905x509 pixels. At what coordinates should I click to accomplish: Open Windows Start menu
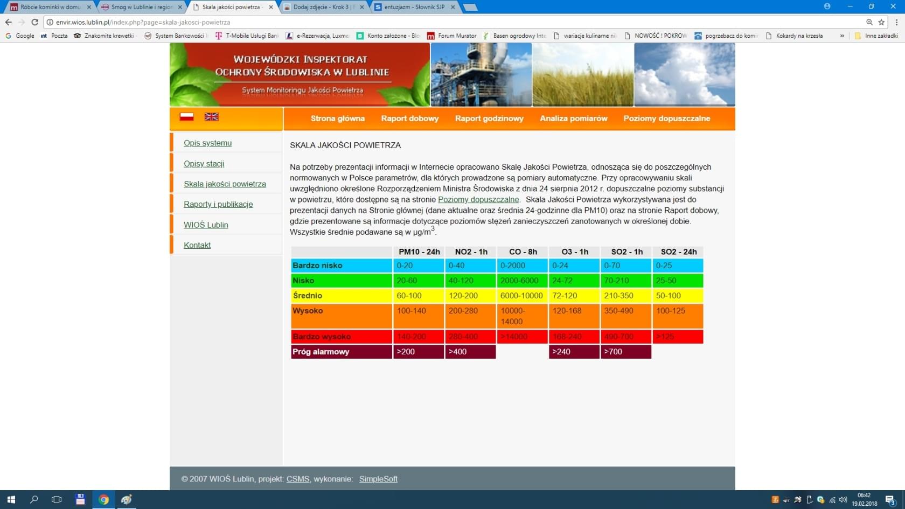coord(11,499)
